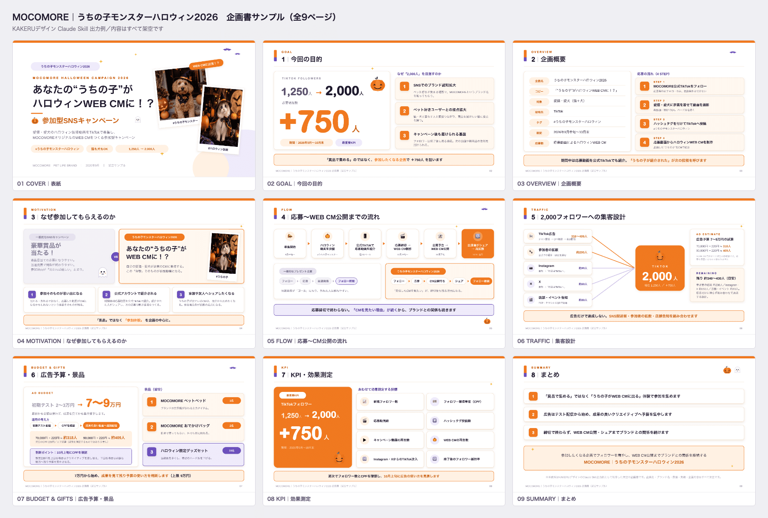Click the pumpkin mascot in the orange KPI card of slide 08
This screenshot has height=518, width=768.
(x=339, y=457)
